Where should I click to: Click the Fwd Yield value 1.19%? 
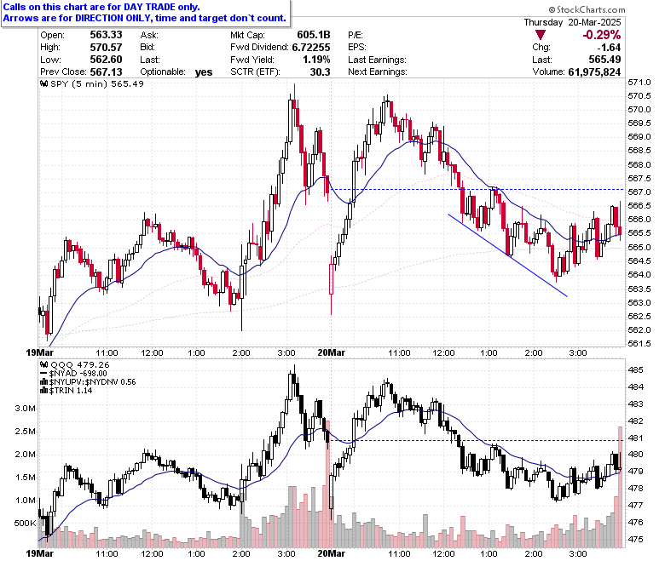[x=316, y=60]
